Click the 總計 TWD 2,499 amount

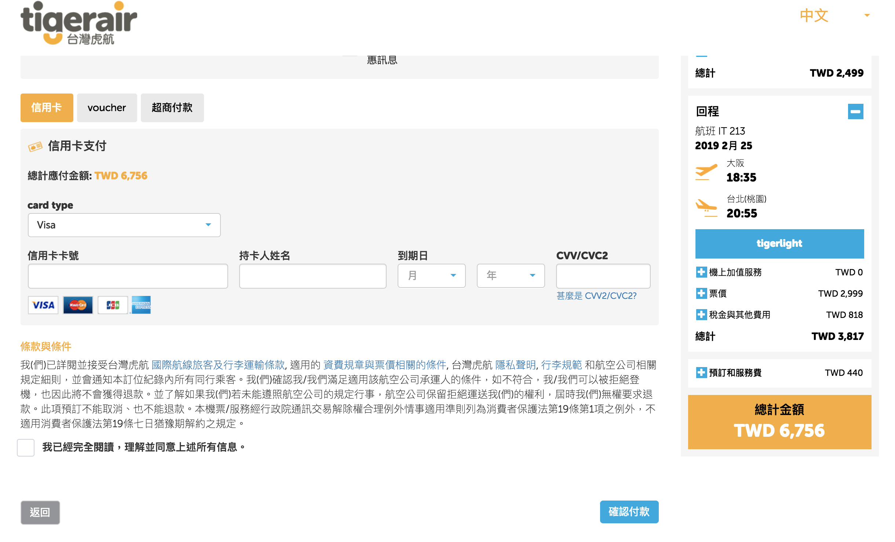[x=837, y=73]
